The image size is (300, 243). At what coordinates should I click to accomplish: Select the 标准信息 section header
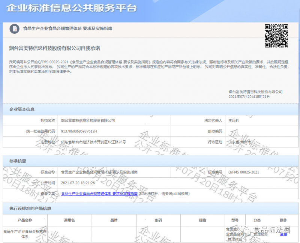(18, 161)
